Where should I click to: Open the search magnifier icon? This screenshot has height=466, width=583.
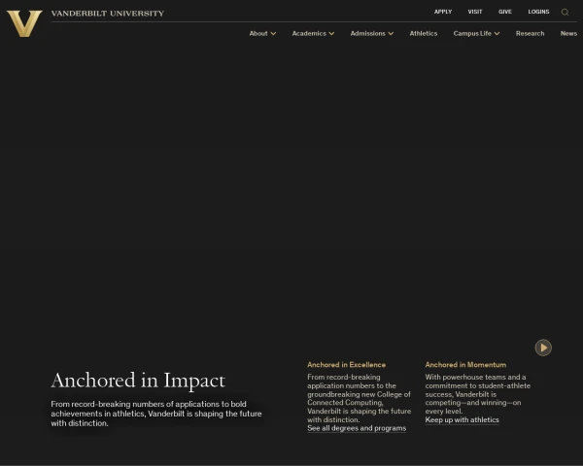pyautogui.click(x=565, y=13)
